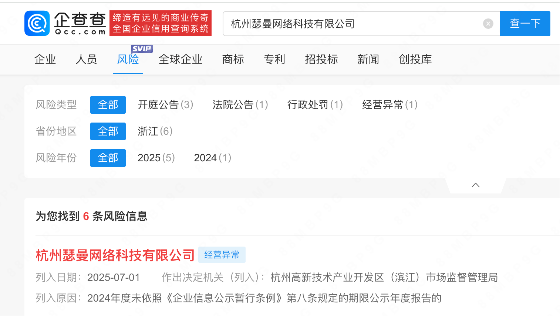Filter by 法院公告 (1)

tap(240, 105)
